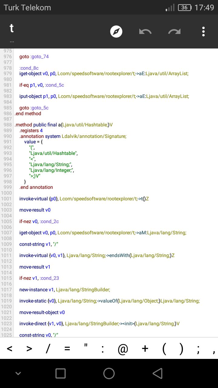
Task: Tap the 'if-eq p1, v0, :cond_5c' line
Action: (42, 85)
